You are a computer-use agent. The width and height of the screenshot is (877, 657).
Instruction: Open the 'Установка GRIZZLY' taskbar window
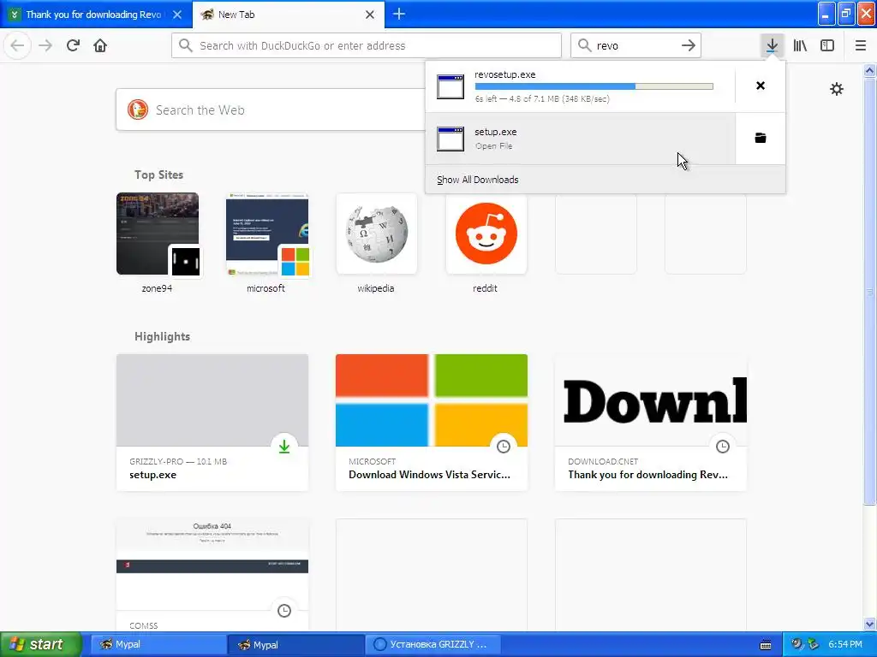click(x=433, y=644)
